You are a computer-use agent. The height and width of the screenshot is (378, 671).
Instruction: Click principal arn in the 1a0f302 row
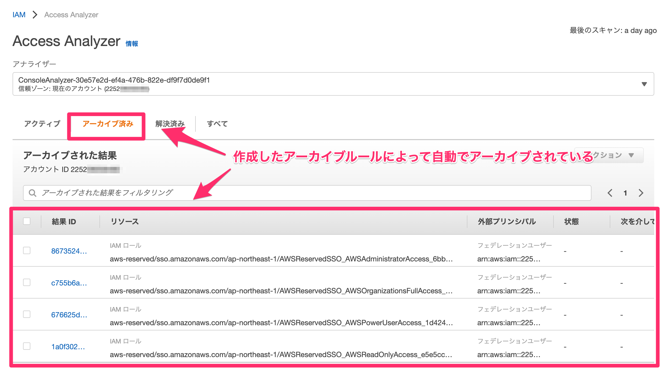click(x=508, y=354)
